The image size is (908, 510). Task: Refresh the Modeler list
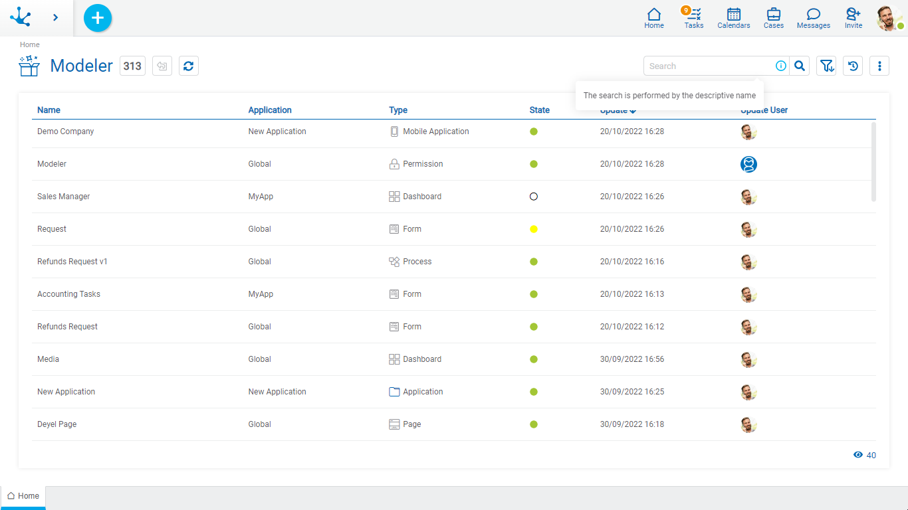pyautogui.click(x=189, y=66)
